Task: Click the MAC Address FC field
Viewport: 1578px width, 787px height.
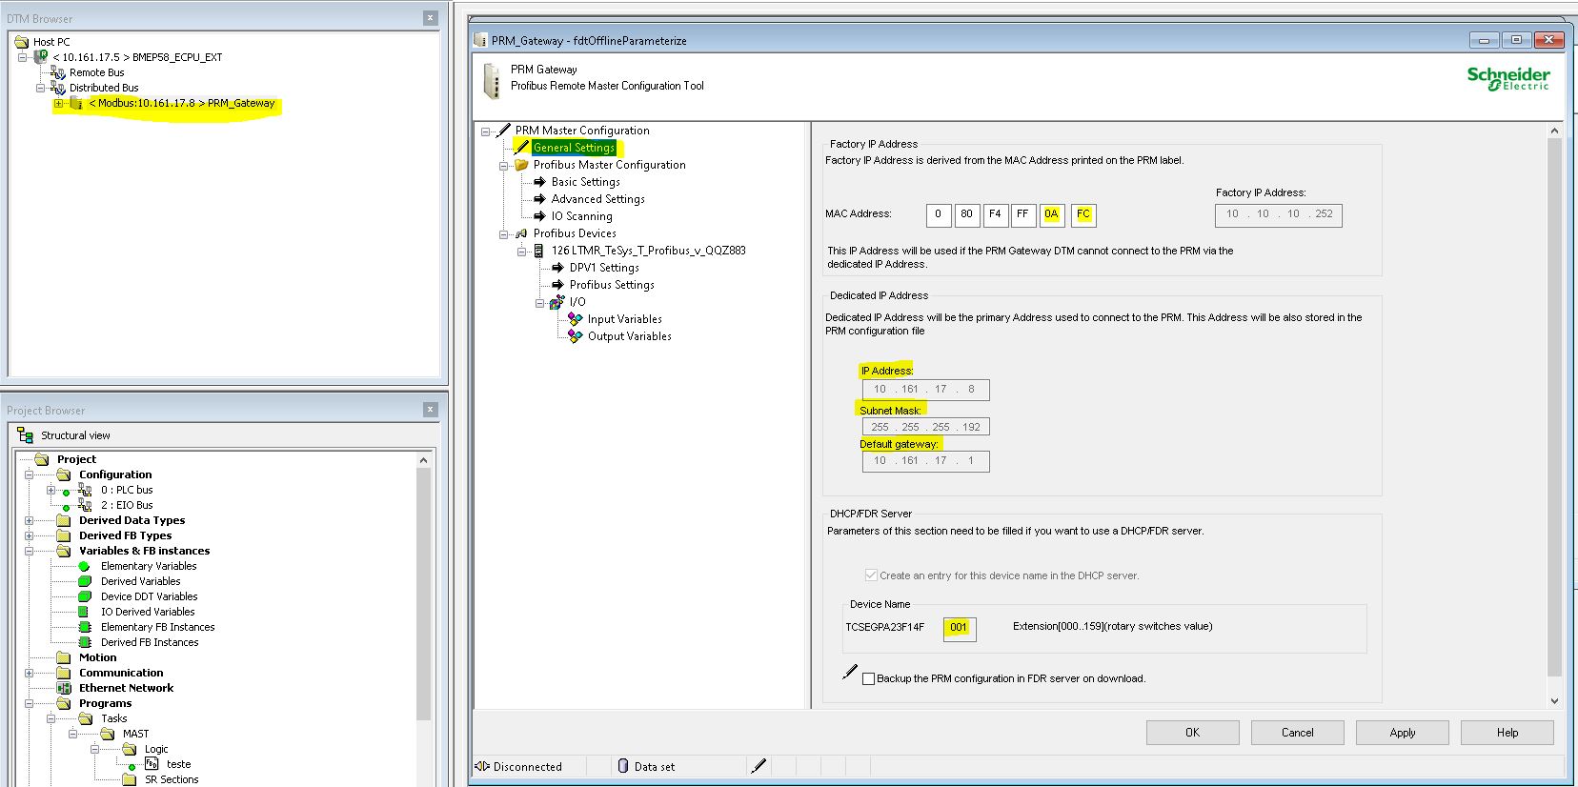Action: [1083, 214]
